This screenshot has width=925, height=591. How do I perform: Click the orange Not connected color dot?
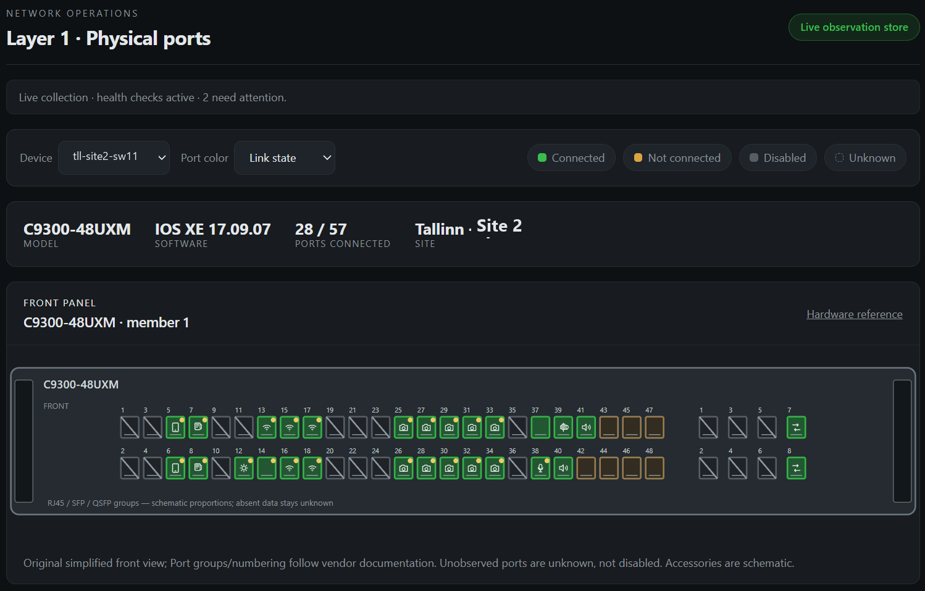pos(638,157)
